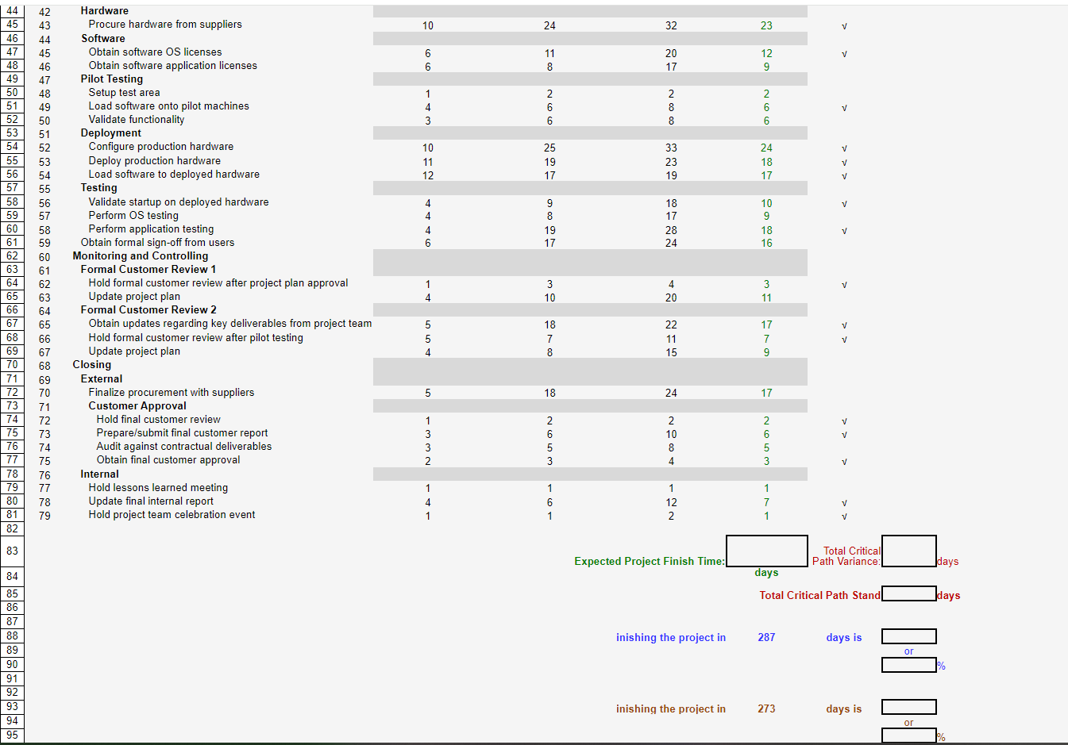Select the "Closing" section heading cell
The image size is (1068, 745).
tap(91, 364)
